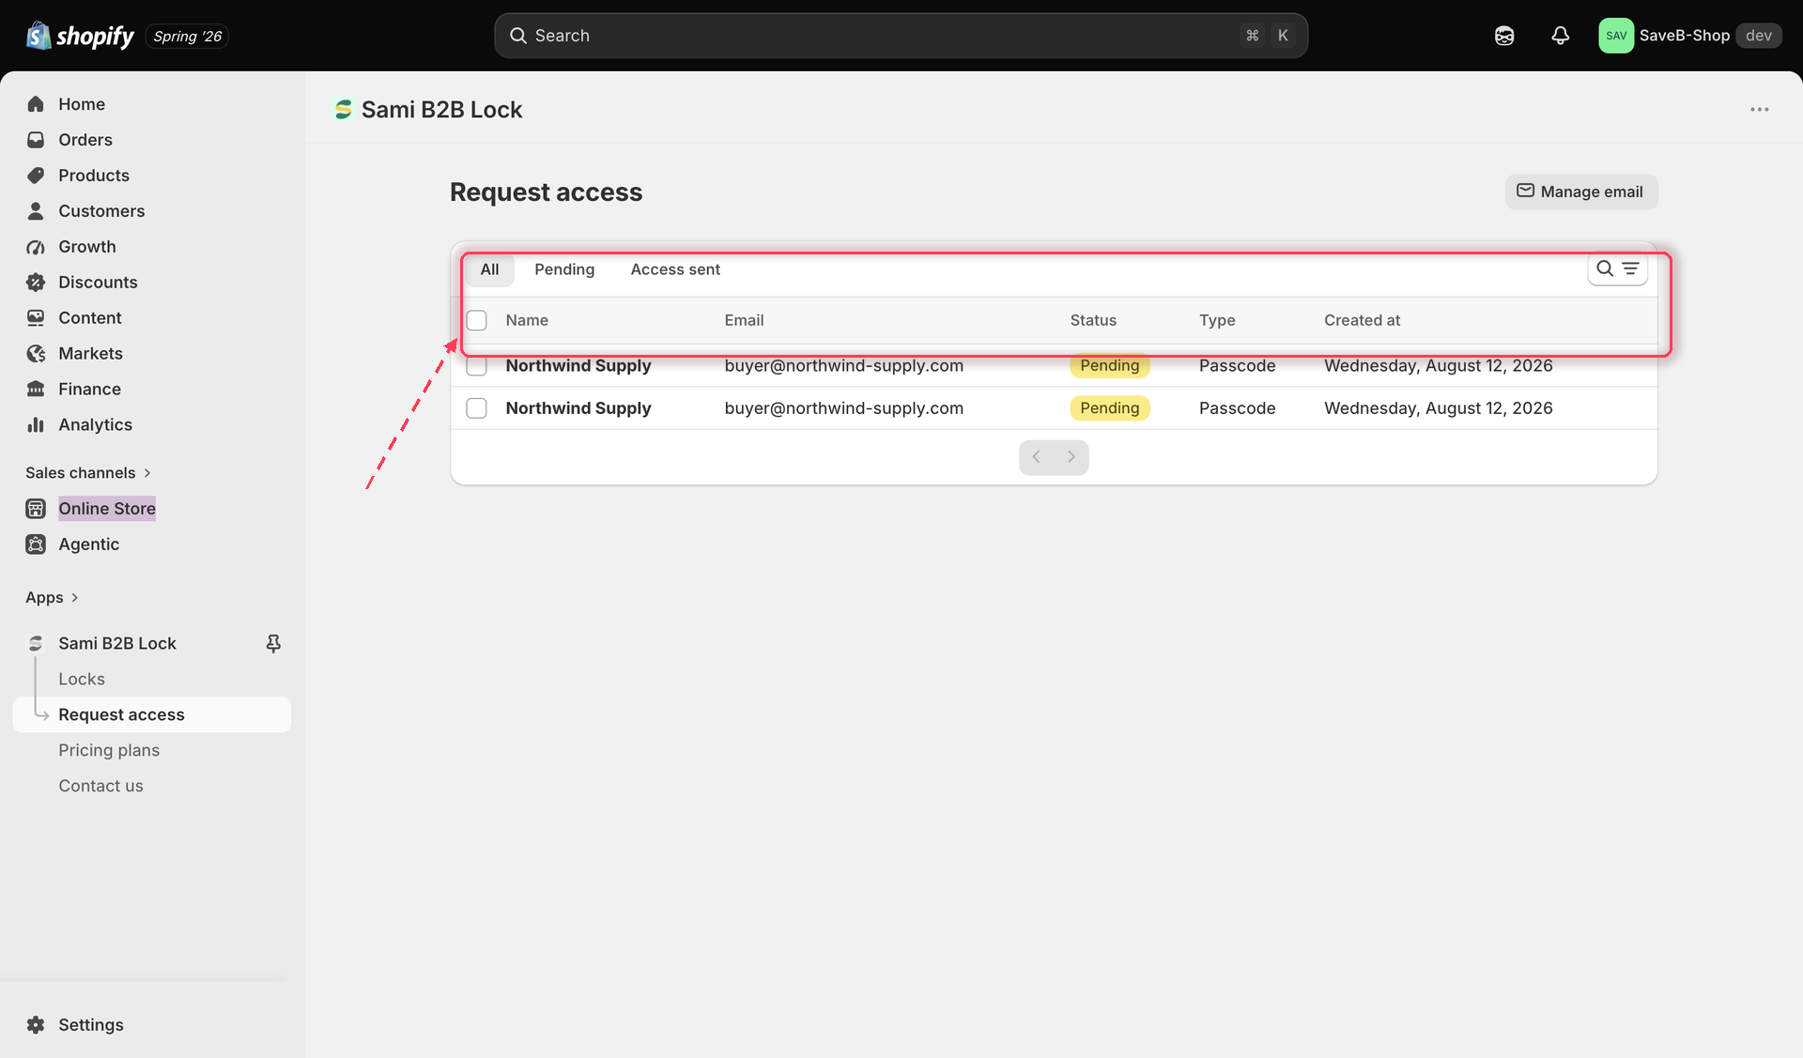Switch to the All tab
The image size is (1803, 1058).
coord(489,269)
